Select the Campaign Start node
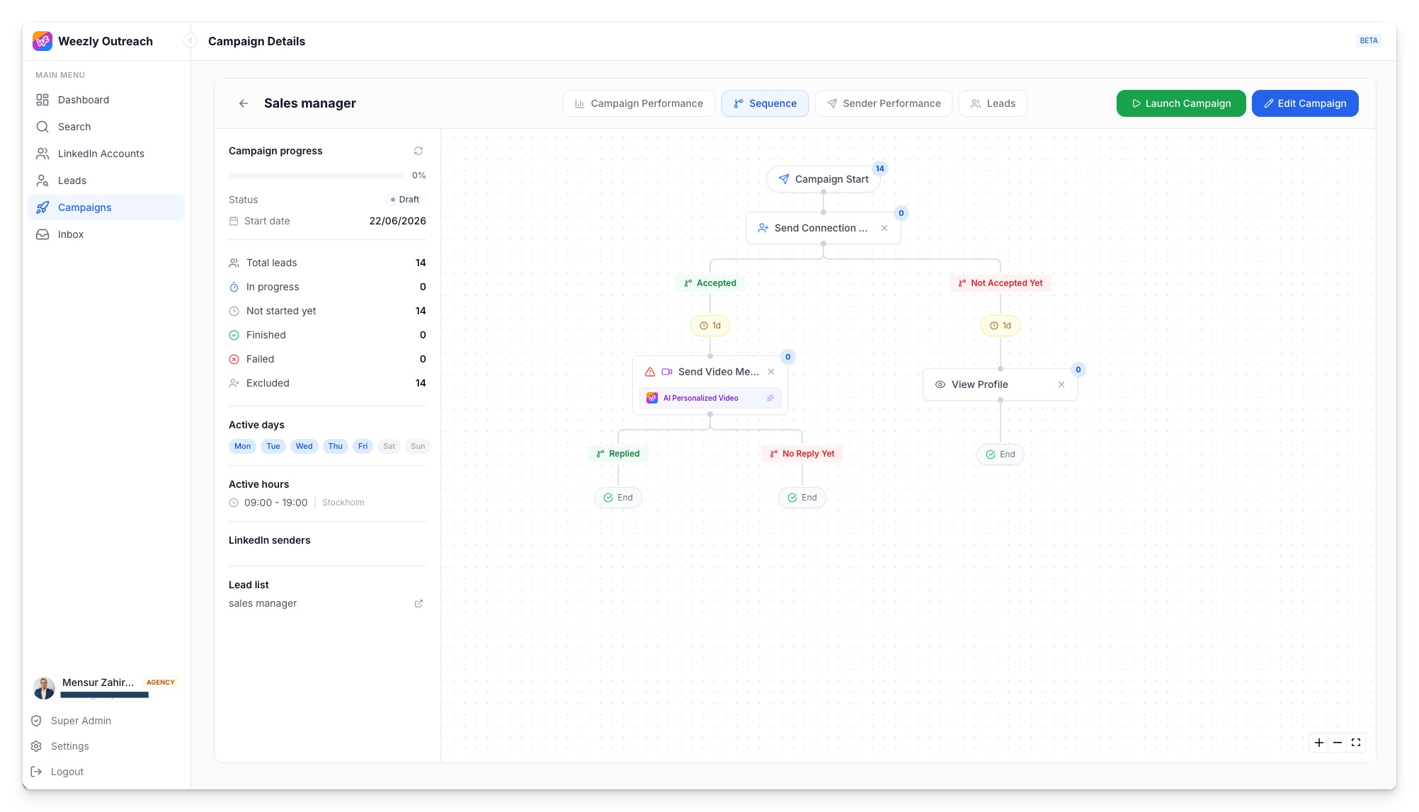 pyautogui.click(x=823, y=179)
